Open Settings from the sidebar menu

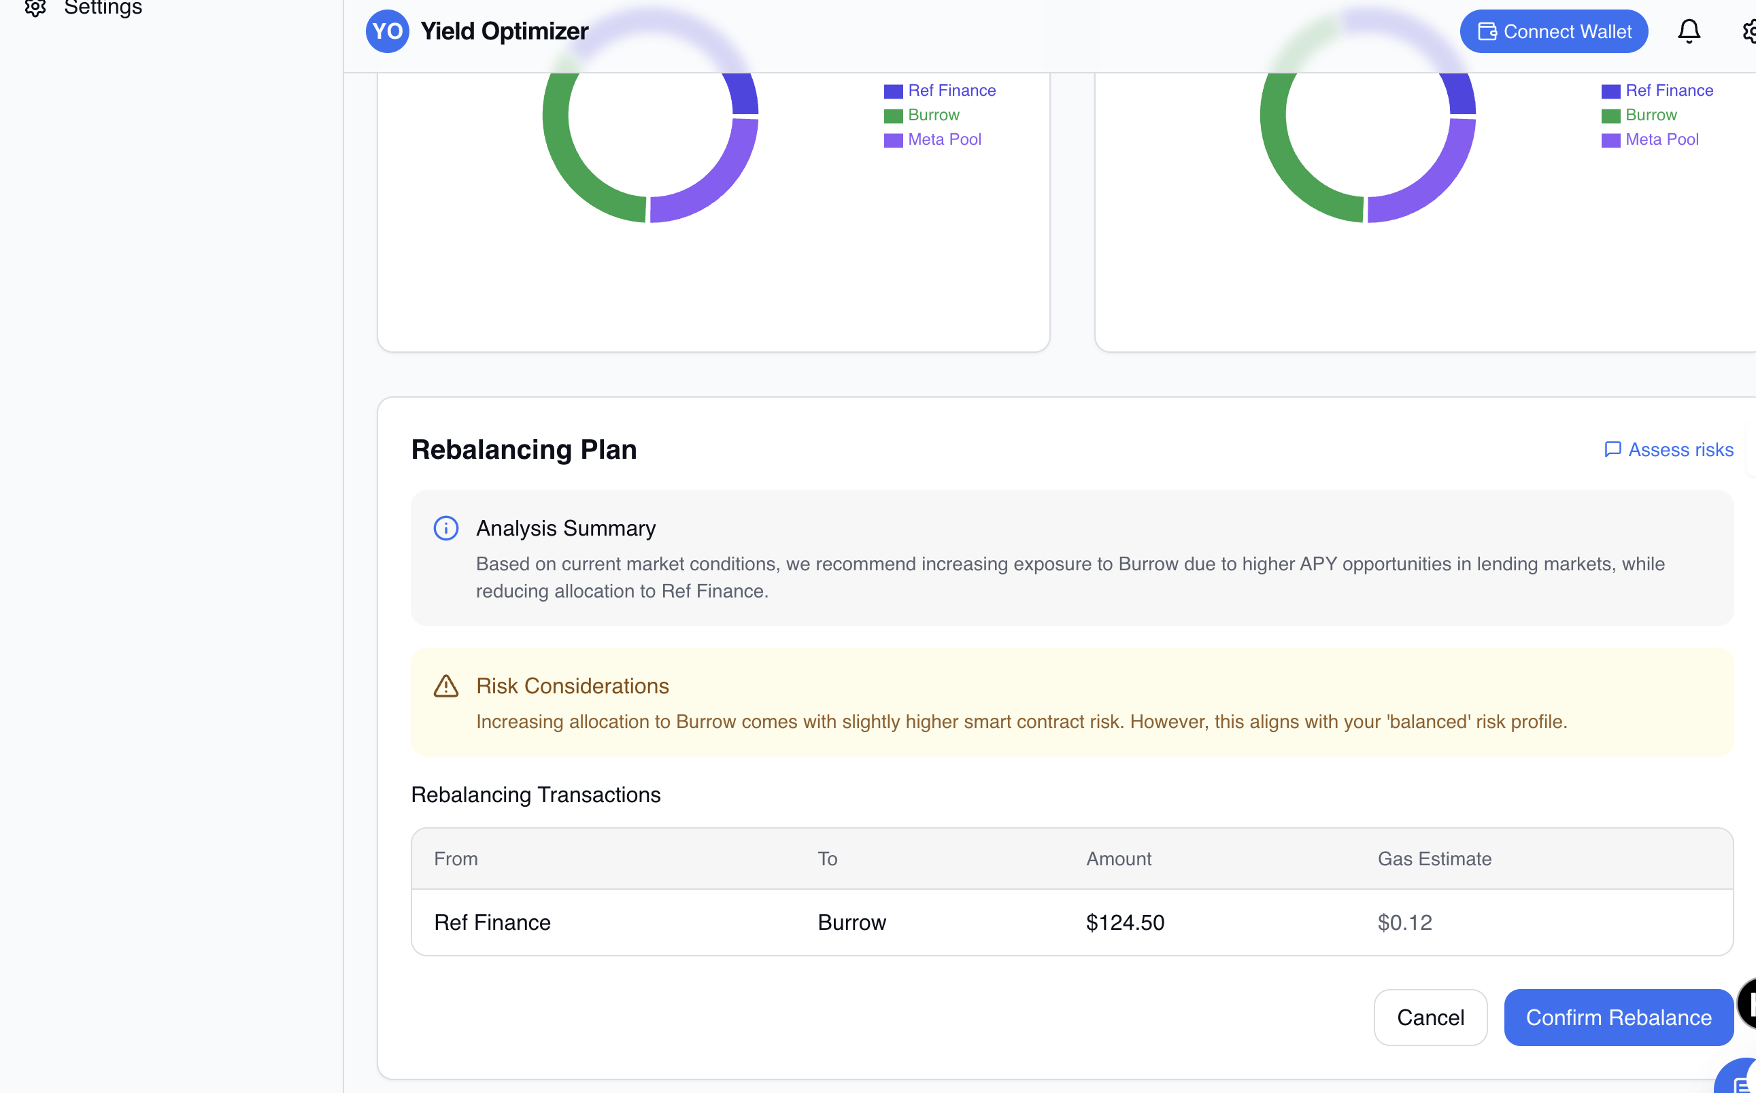pos(103,8)
